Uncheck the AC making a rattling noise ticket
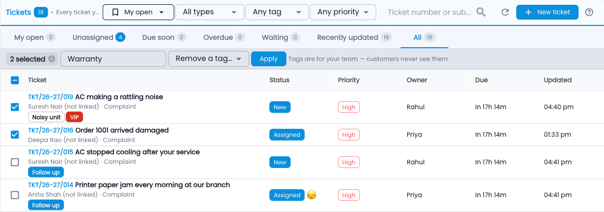 click(15, 107)
